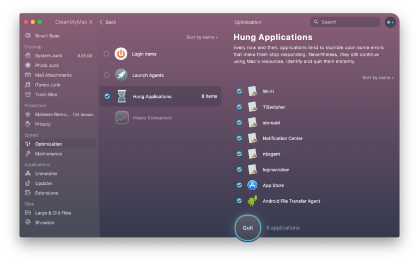Click the Trash Bins icon
419x263 pixels.
(28, 95)
